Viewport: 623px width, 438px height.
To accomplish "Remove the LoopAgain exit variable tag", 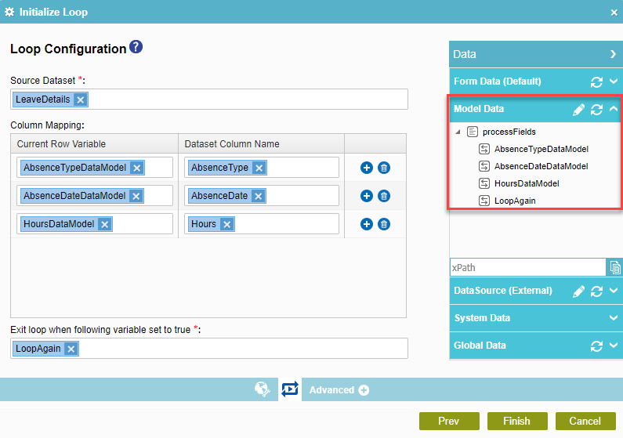I will pyautogui.click(x=71, y=349).
